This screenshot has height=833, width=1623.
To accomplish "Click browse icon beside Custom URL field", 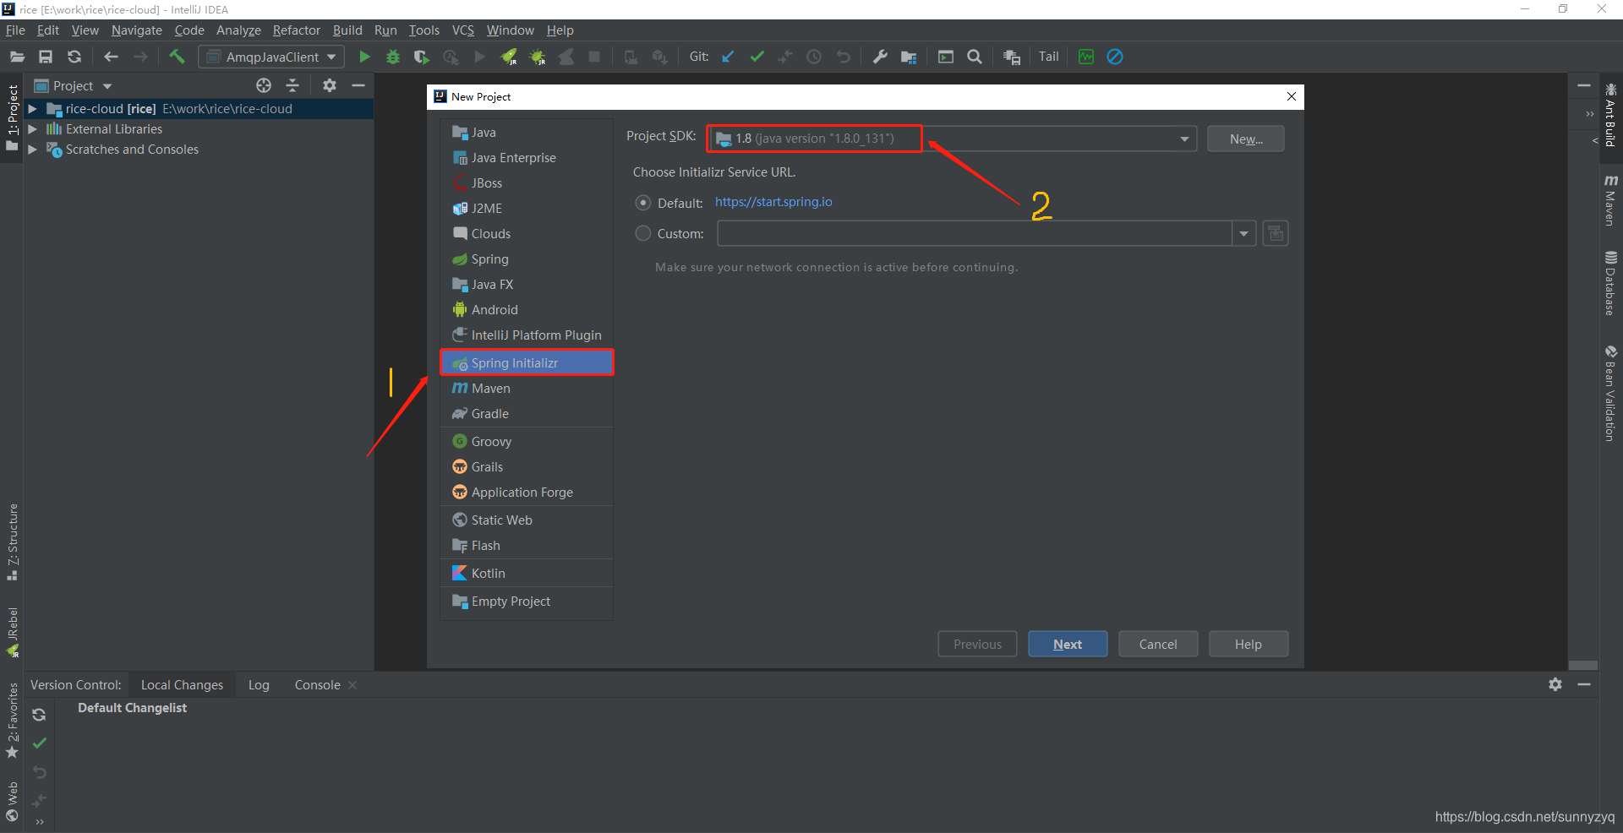I will click(x=1276, y=233).
